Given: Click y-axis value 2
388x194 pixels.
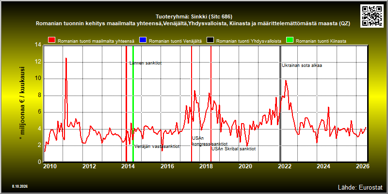Looking at the screenshot, I should pyautogui.click(x=39, y=145).
